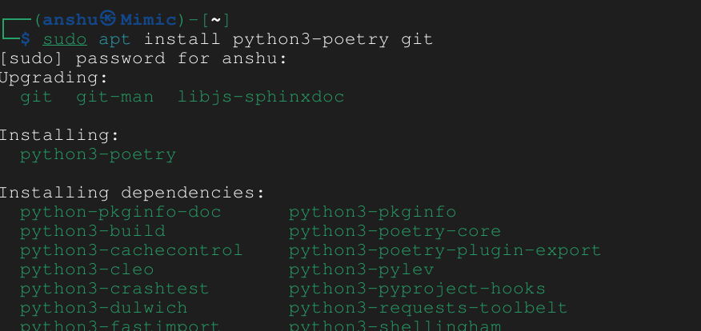
Task: Select python3-requests-toolbelt package
Action: [x=428, y=309]
